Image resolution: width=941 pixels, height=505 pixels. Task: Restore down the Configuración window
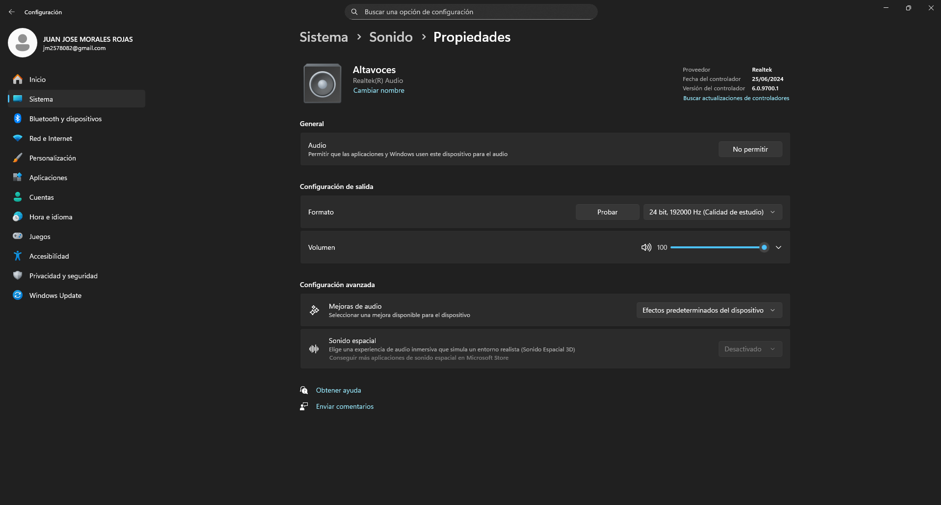pyautogui.click(x=909, y=8)
